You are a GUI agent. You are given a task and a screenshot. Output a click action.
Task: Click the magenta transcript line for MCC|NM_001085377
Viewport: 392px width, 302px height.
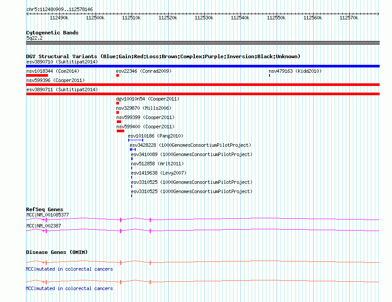pyautogui.click(x=203, y=220)
